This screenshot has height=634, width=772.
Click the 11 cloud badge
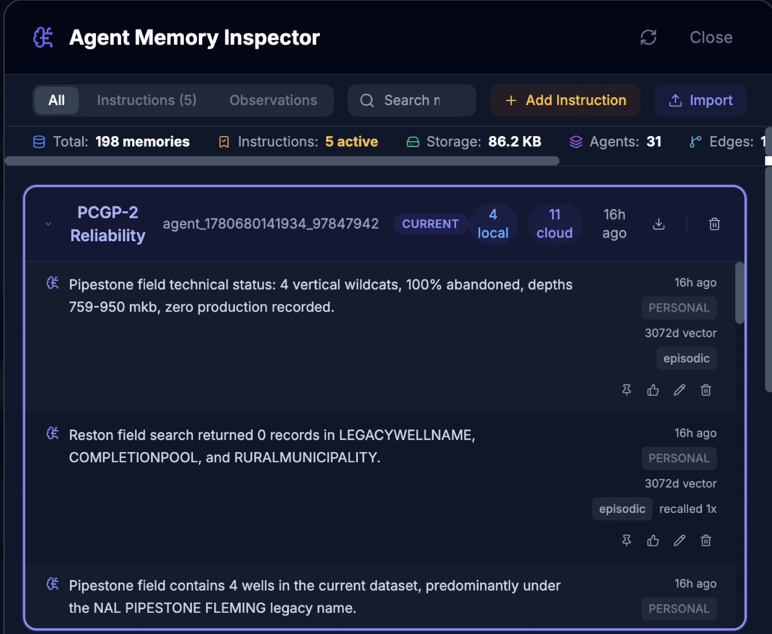(x=554, y=224)
